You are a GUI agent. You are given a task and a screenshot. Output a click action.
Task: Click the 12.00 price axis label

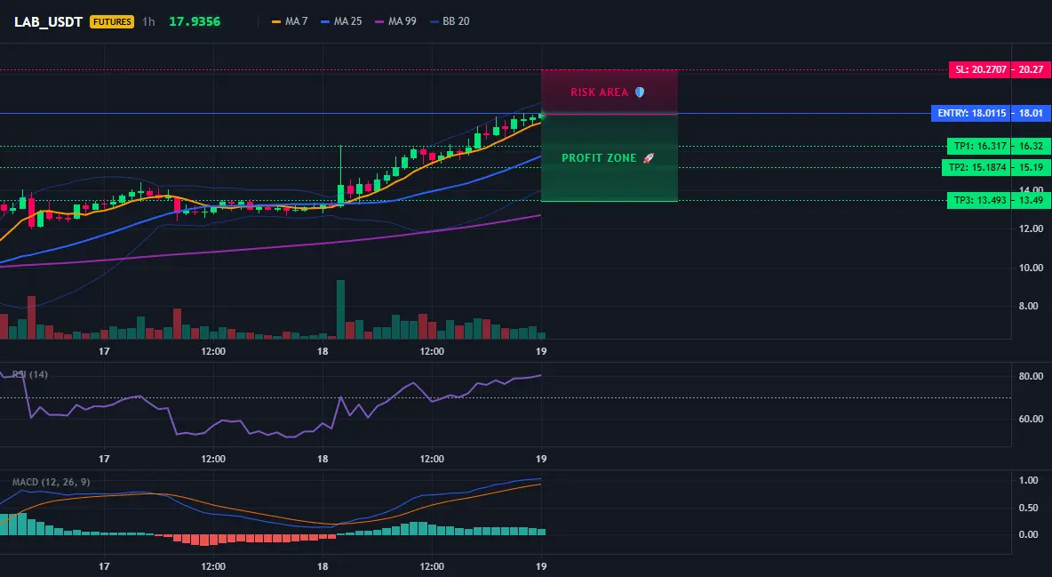1032,229
